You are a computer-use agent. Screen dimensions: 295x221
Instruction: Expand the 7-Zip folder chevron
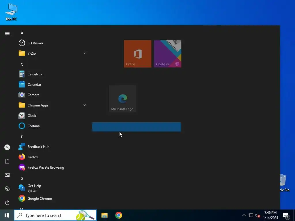pos(85,53)
